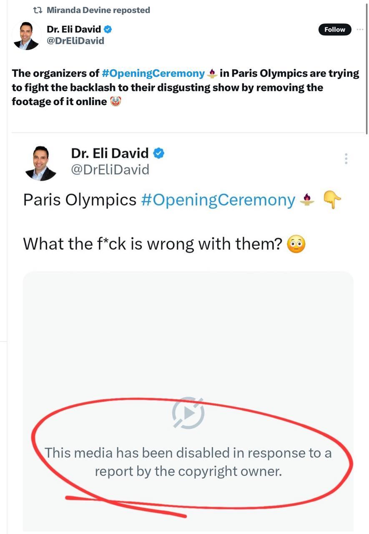Click the pointing-down hand emoji

coord(332,200)
